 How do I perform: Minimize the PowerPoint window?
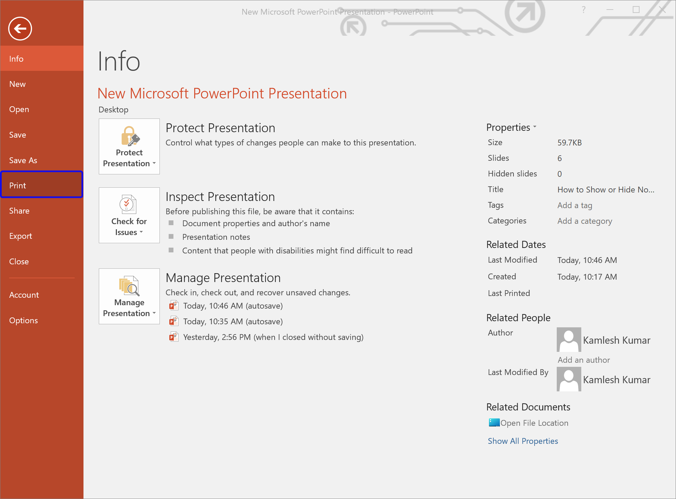point(610,10)
